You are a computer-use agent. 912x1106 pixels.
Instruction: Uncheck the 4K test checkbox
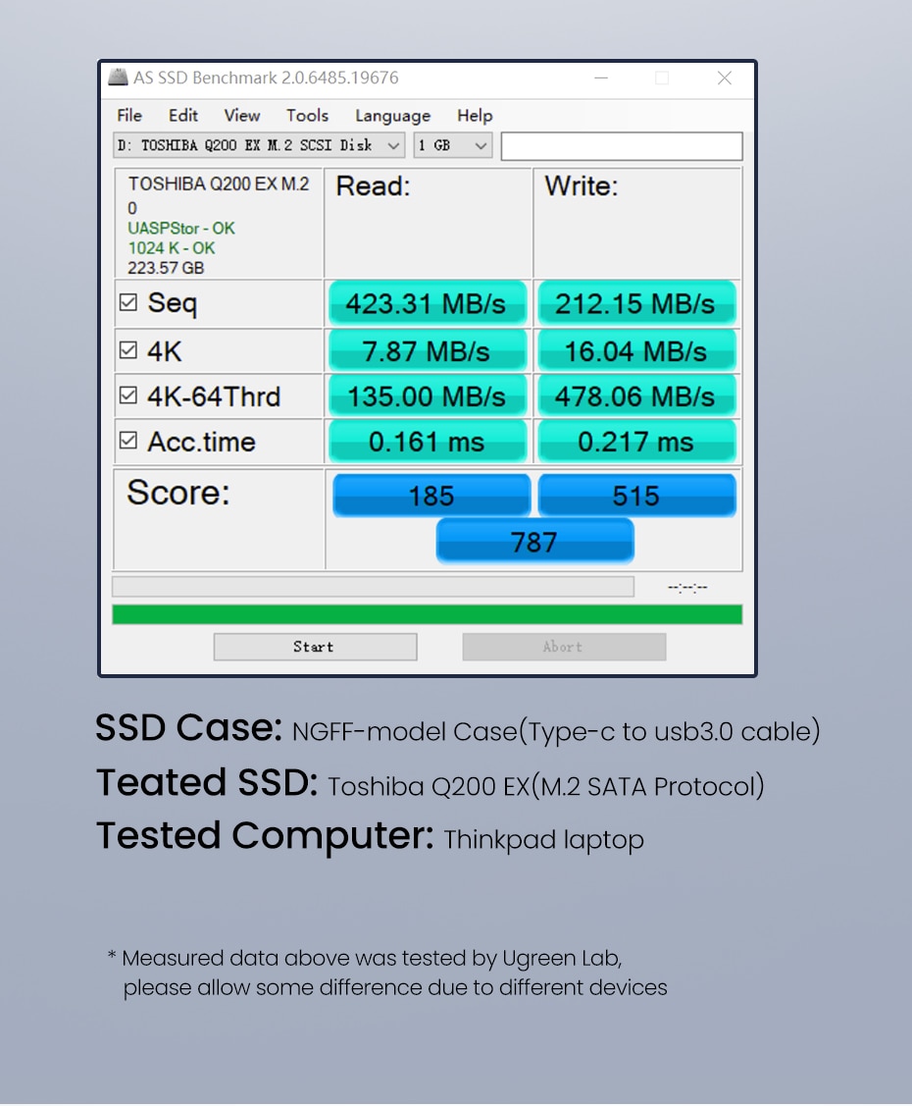point(127,350)
